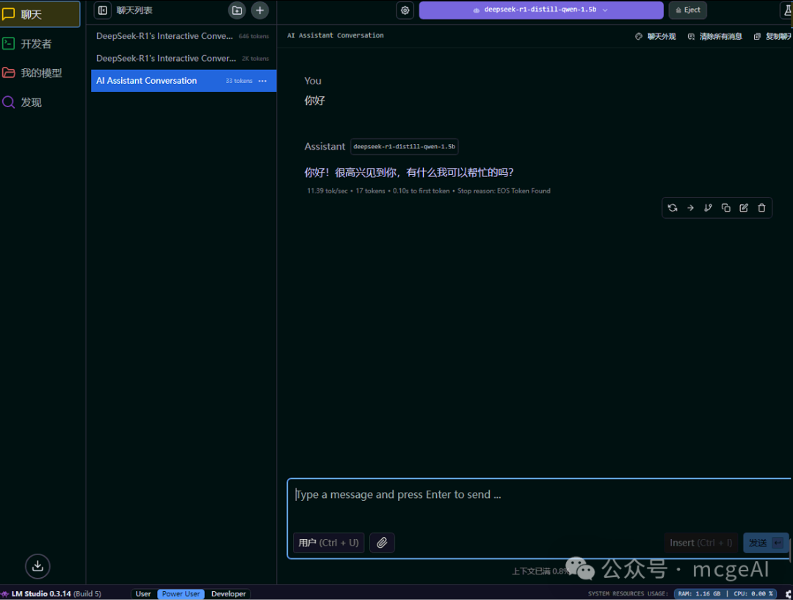Click the continue arrow icon on the message

(690, 208)
